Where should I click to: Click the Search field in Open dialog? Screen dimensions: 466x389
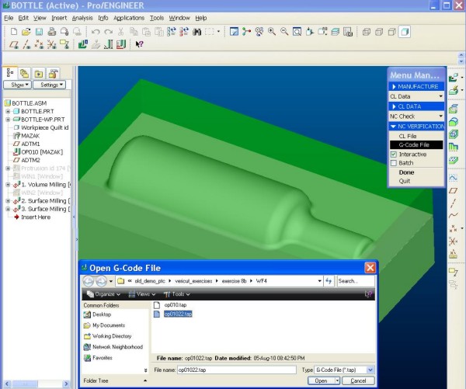pyautogui.click(x=356, y=281)
